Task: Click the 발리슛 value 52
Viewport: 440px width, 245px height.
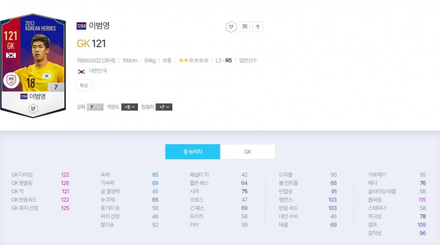Action: (x=155, y=225)
